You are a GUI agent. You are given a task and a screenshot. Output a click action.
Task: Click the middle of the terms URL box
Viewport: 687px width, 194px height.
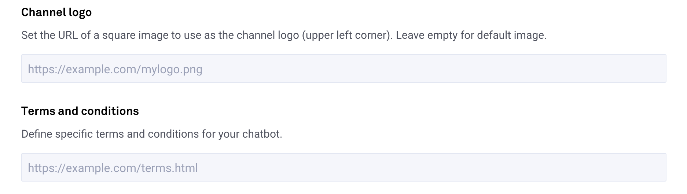coord(343,167)
